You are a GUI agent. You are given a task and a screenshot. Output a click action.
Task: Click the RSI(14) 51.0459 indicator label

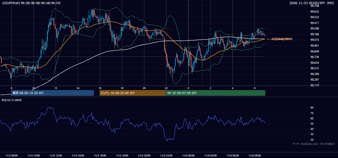(12, 100)
